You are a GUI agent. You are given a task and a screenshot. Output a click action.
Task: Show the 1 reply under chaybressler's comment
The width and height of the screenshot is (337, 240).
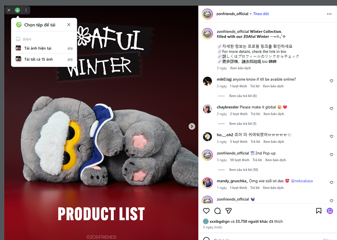[242, 124]
